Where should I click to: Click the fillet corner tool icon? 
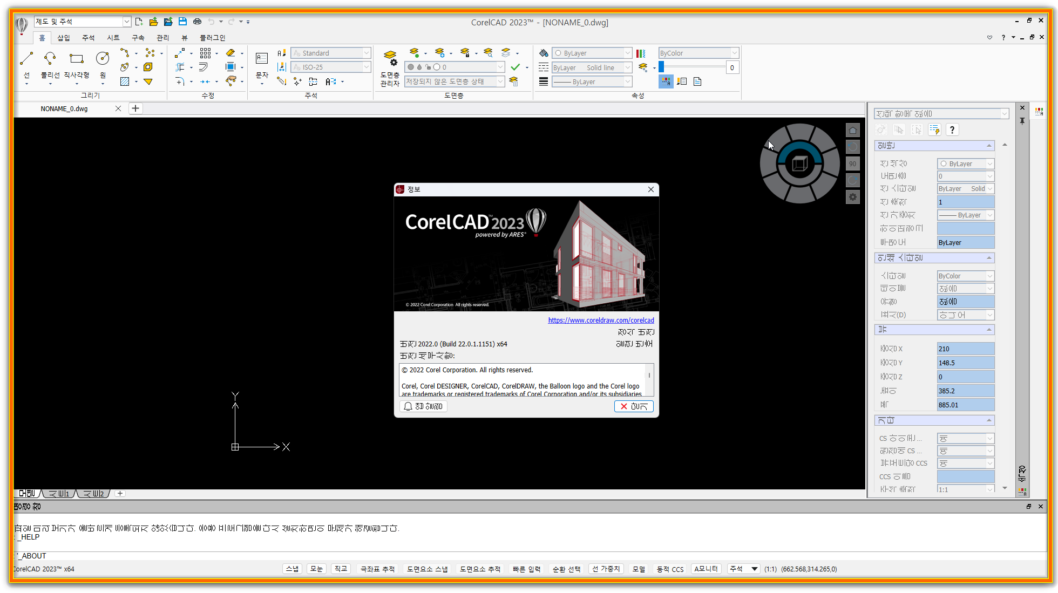point(180,81)
